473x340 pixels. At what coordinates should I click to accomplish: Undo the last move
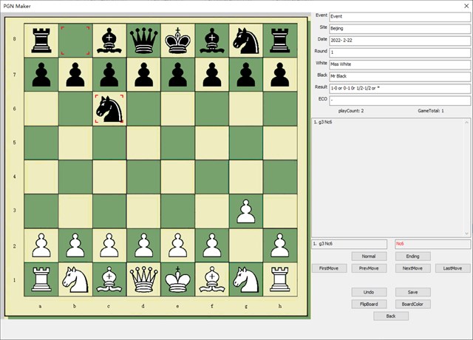tap(369, 292)
